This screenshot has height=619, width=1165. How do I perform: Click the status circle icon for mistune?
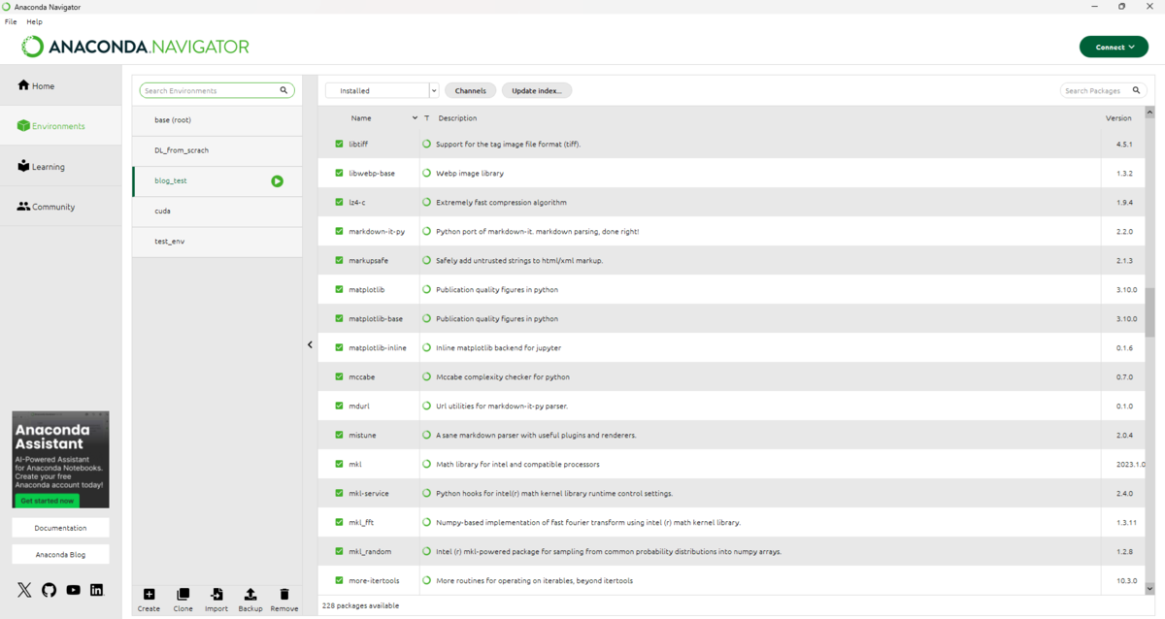click(427, 435)
